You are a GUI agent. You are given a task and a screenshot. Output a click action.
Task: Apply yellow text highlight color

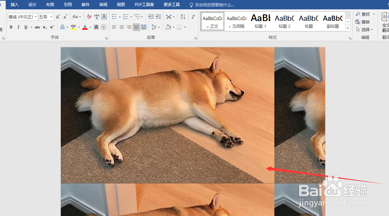point(74,27)
